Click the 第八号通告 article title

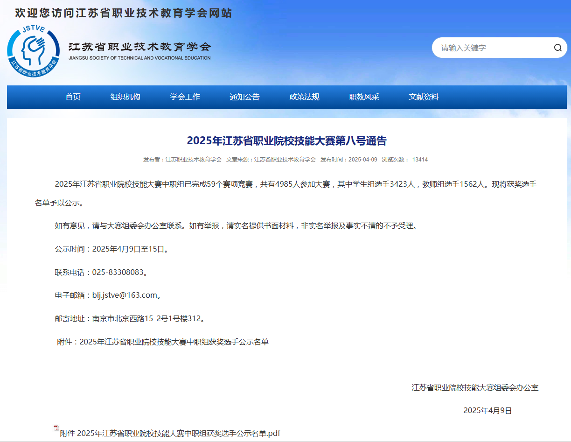tap(286, 140)
